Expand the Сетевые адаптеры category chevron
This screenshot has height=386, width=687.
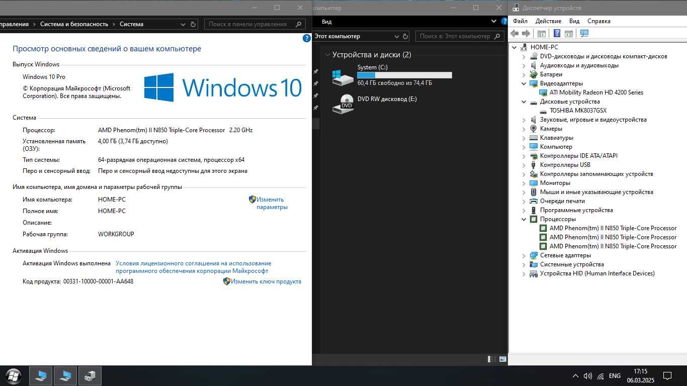tap(524, 255)
